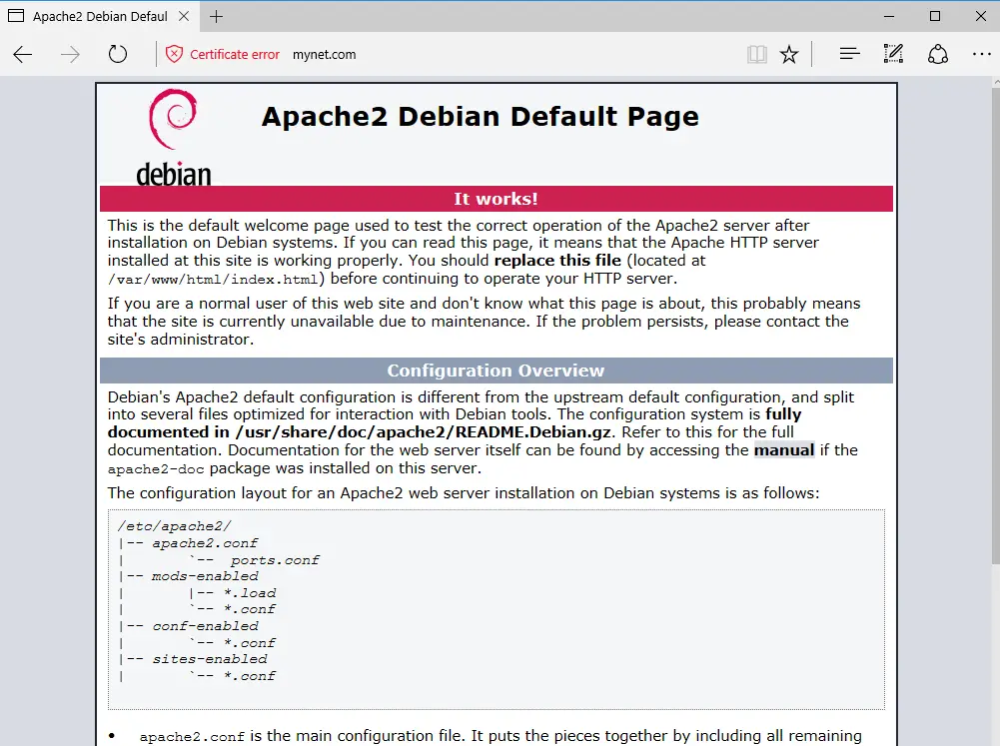Viewport: 1000px width, 746px height.
Task: Click the Certificate error warning text
Action: pyautogui.click(x=235, y=55)
